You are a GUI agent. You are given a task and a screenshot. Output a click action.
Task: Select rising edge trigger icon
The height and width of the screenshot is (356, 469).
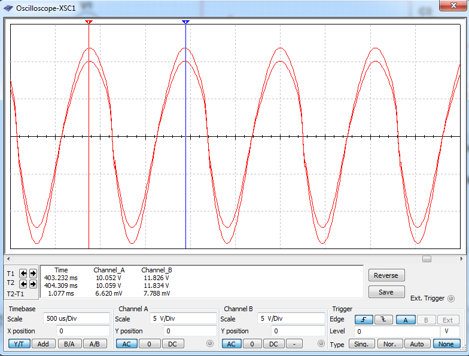pyautogui.click(x=363, y=320)
